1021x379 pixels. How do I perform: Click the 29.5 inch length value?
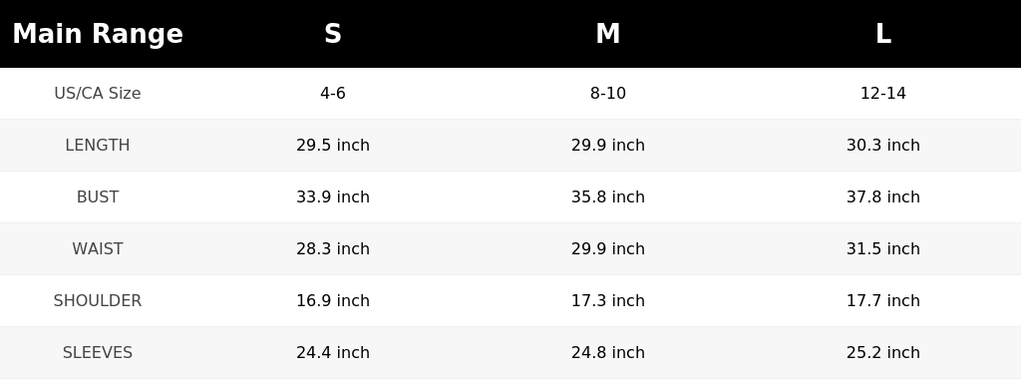333,146
